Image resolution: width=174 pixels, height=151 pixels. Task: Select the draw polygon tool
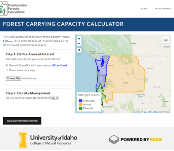(79, 50)
